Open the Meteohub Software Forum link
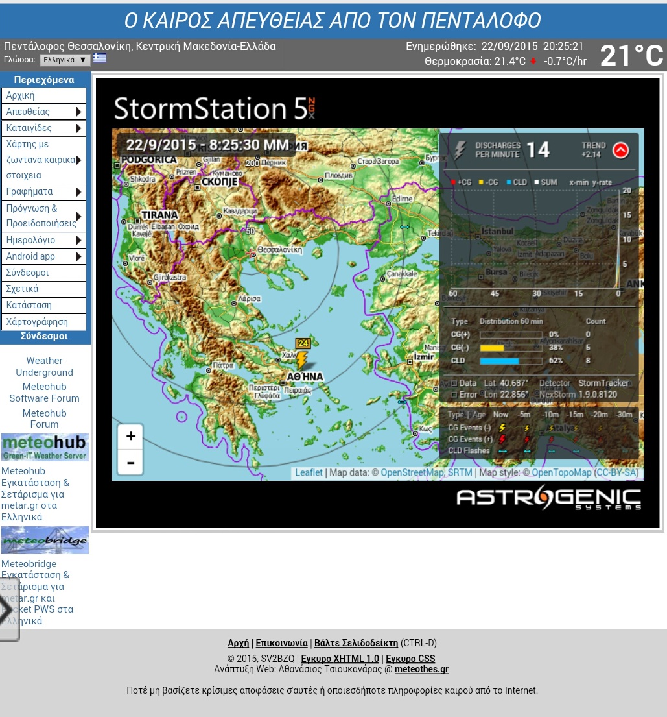This screenshot has width=667, height=717. pyautogui.click(x=44, y=393)
